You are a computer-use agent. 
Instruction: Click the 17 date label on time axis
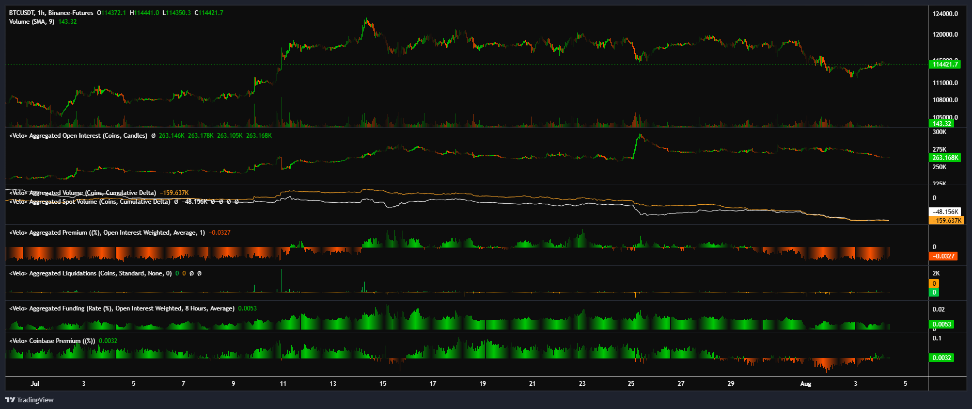pyautogui.click(x=433, y=384)
